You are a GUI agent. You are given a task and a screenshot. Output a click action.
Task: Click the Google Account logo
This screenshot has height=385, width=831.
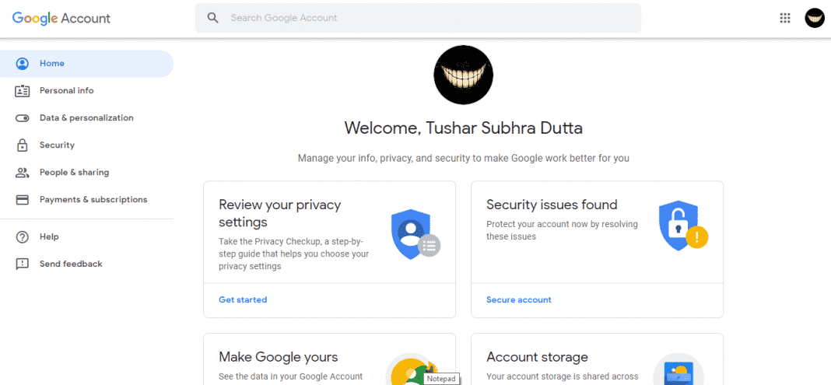(x=61, y=18)
